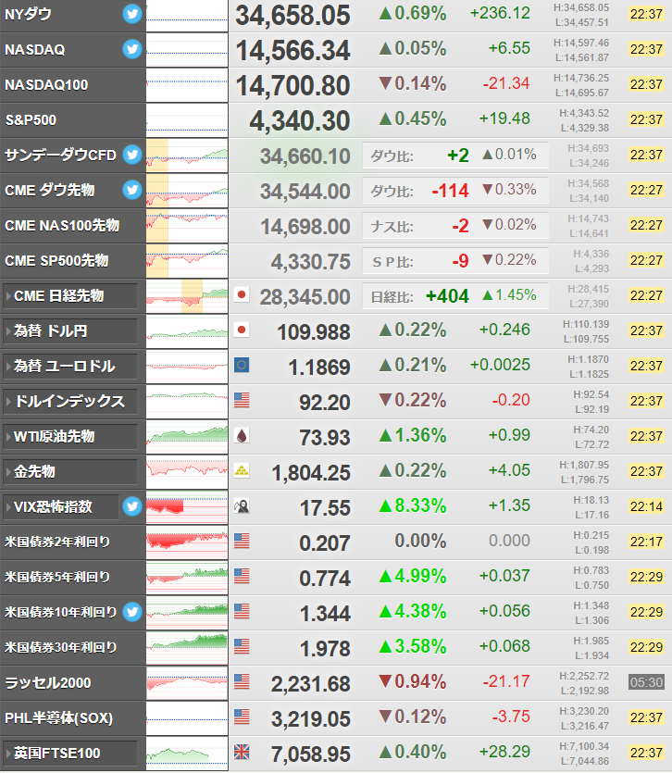Click the UK flag in 英国FTSE100 row

tap(242, 752)
